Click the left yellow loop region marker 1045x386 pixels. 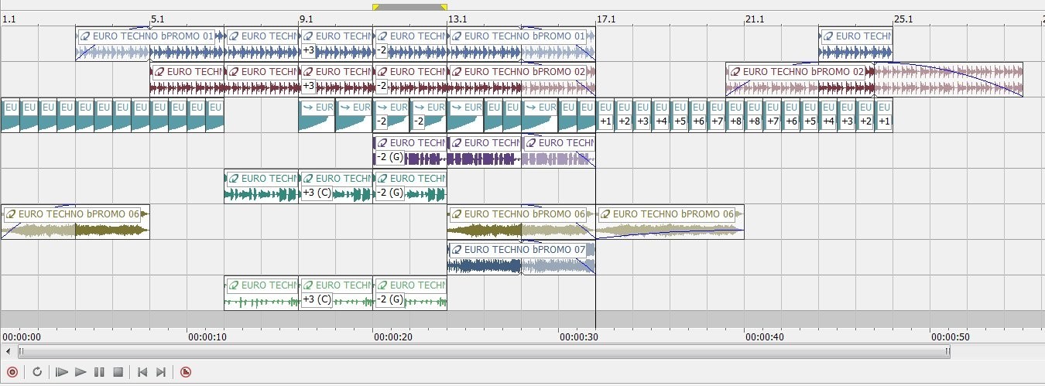click(376, 7)
